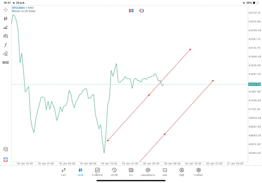262x183 pixels.
Task: Activate the crosshair tool in sidebar
Action: pyautogui.click(x=6, y=9)
